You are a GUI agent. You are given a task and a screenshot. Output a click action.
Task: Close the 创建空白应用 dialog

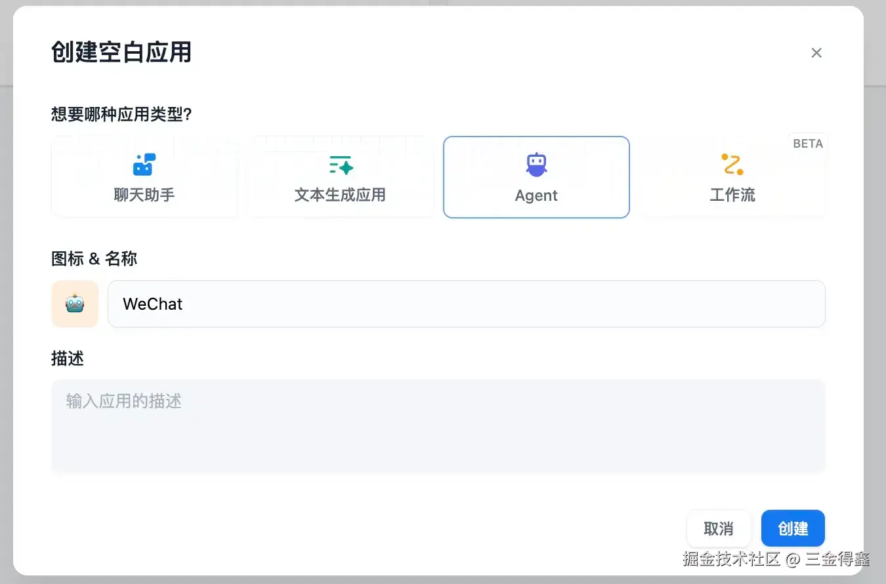tap(816, 53)
